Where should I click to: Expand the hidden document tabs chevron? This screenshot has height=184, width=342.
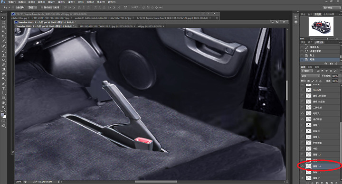(217, 18)
